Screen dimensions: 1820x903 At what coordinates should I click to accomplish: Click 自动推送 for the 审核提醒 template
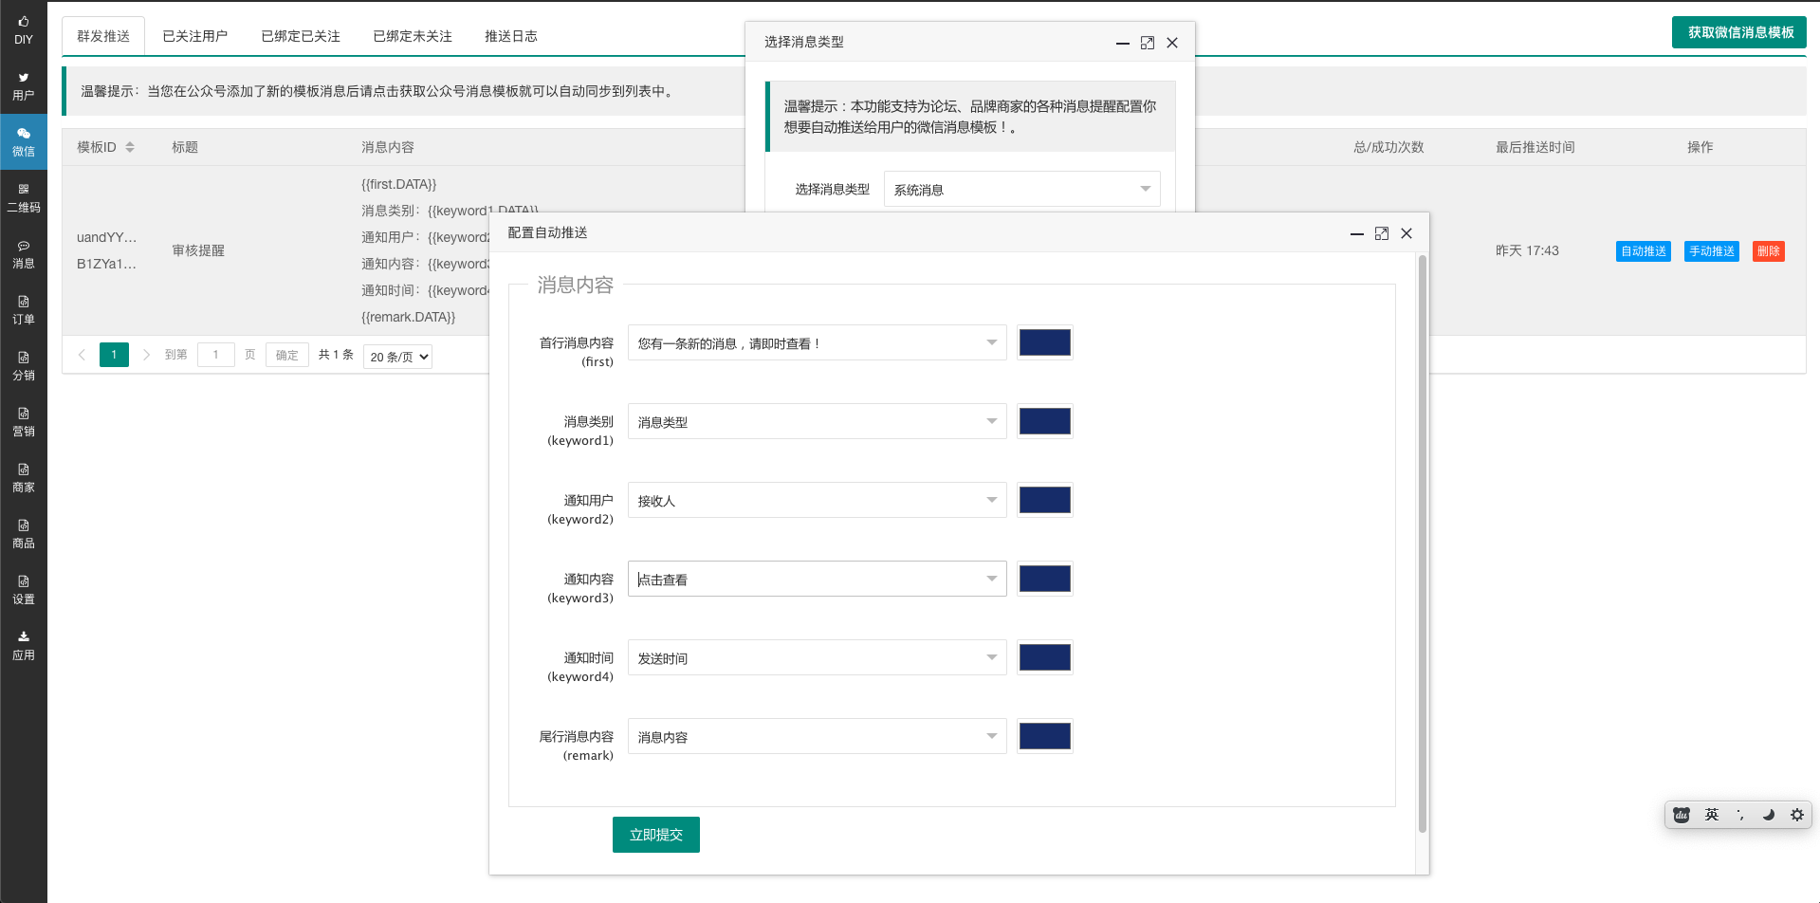coord(1644,251)
